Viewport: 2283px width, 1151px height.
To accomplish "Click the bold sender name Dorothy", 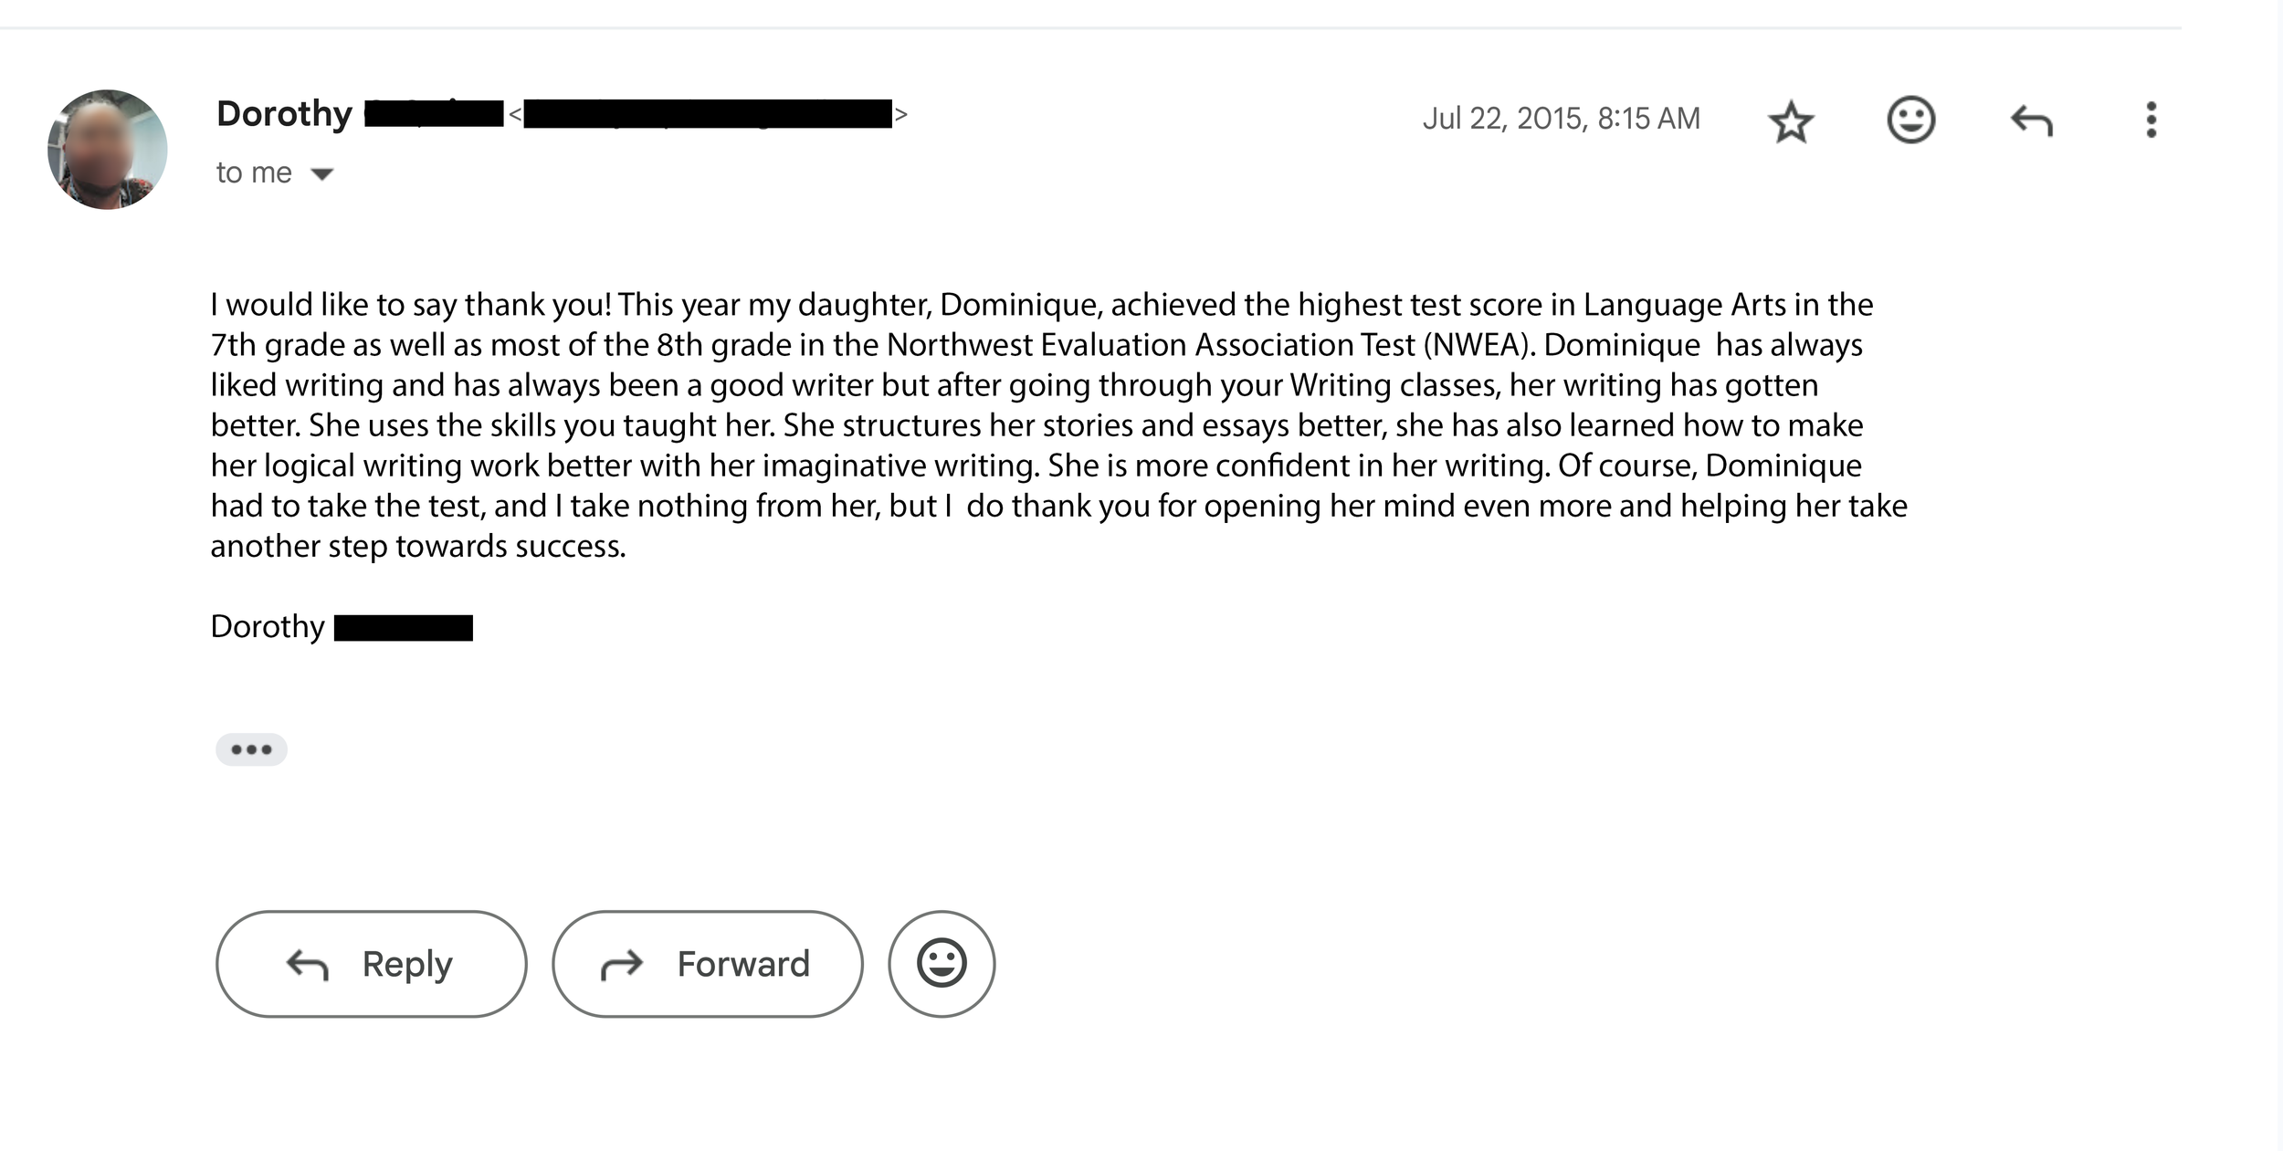I will pos(284,114).
